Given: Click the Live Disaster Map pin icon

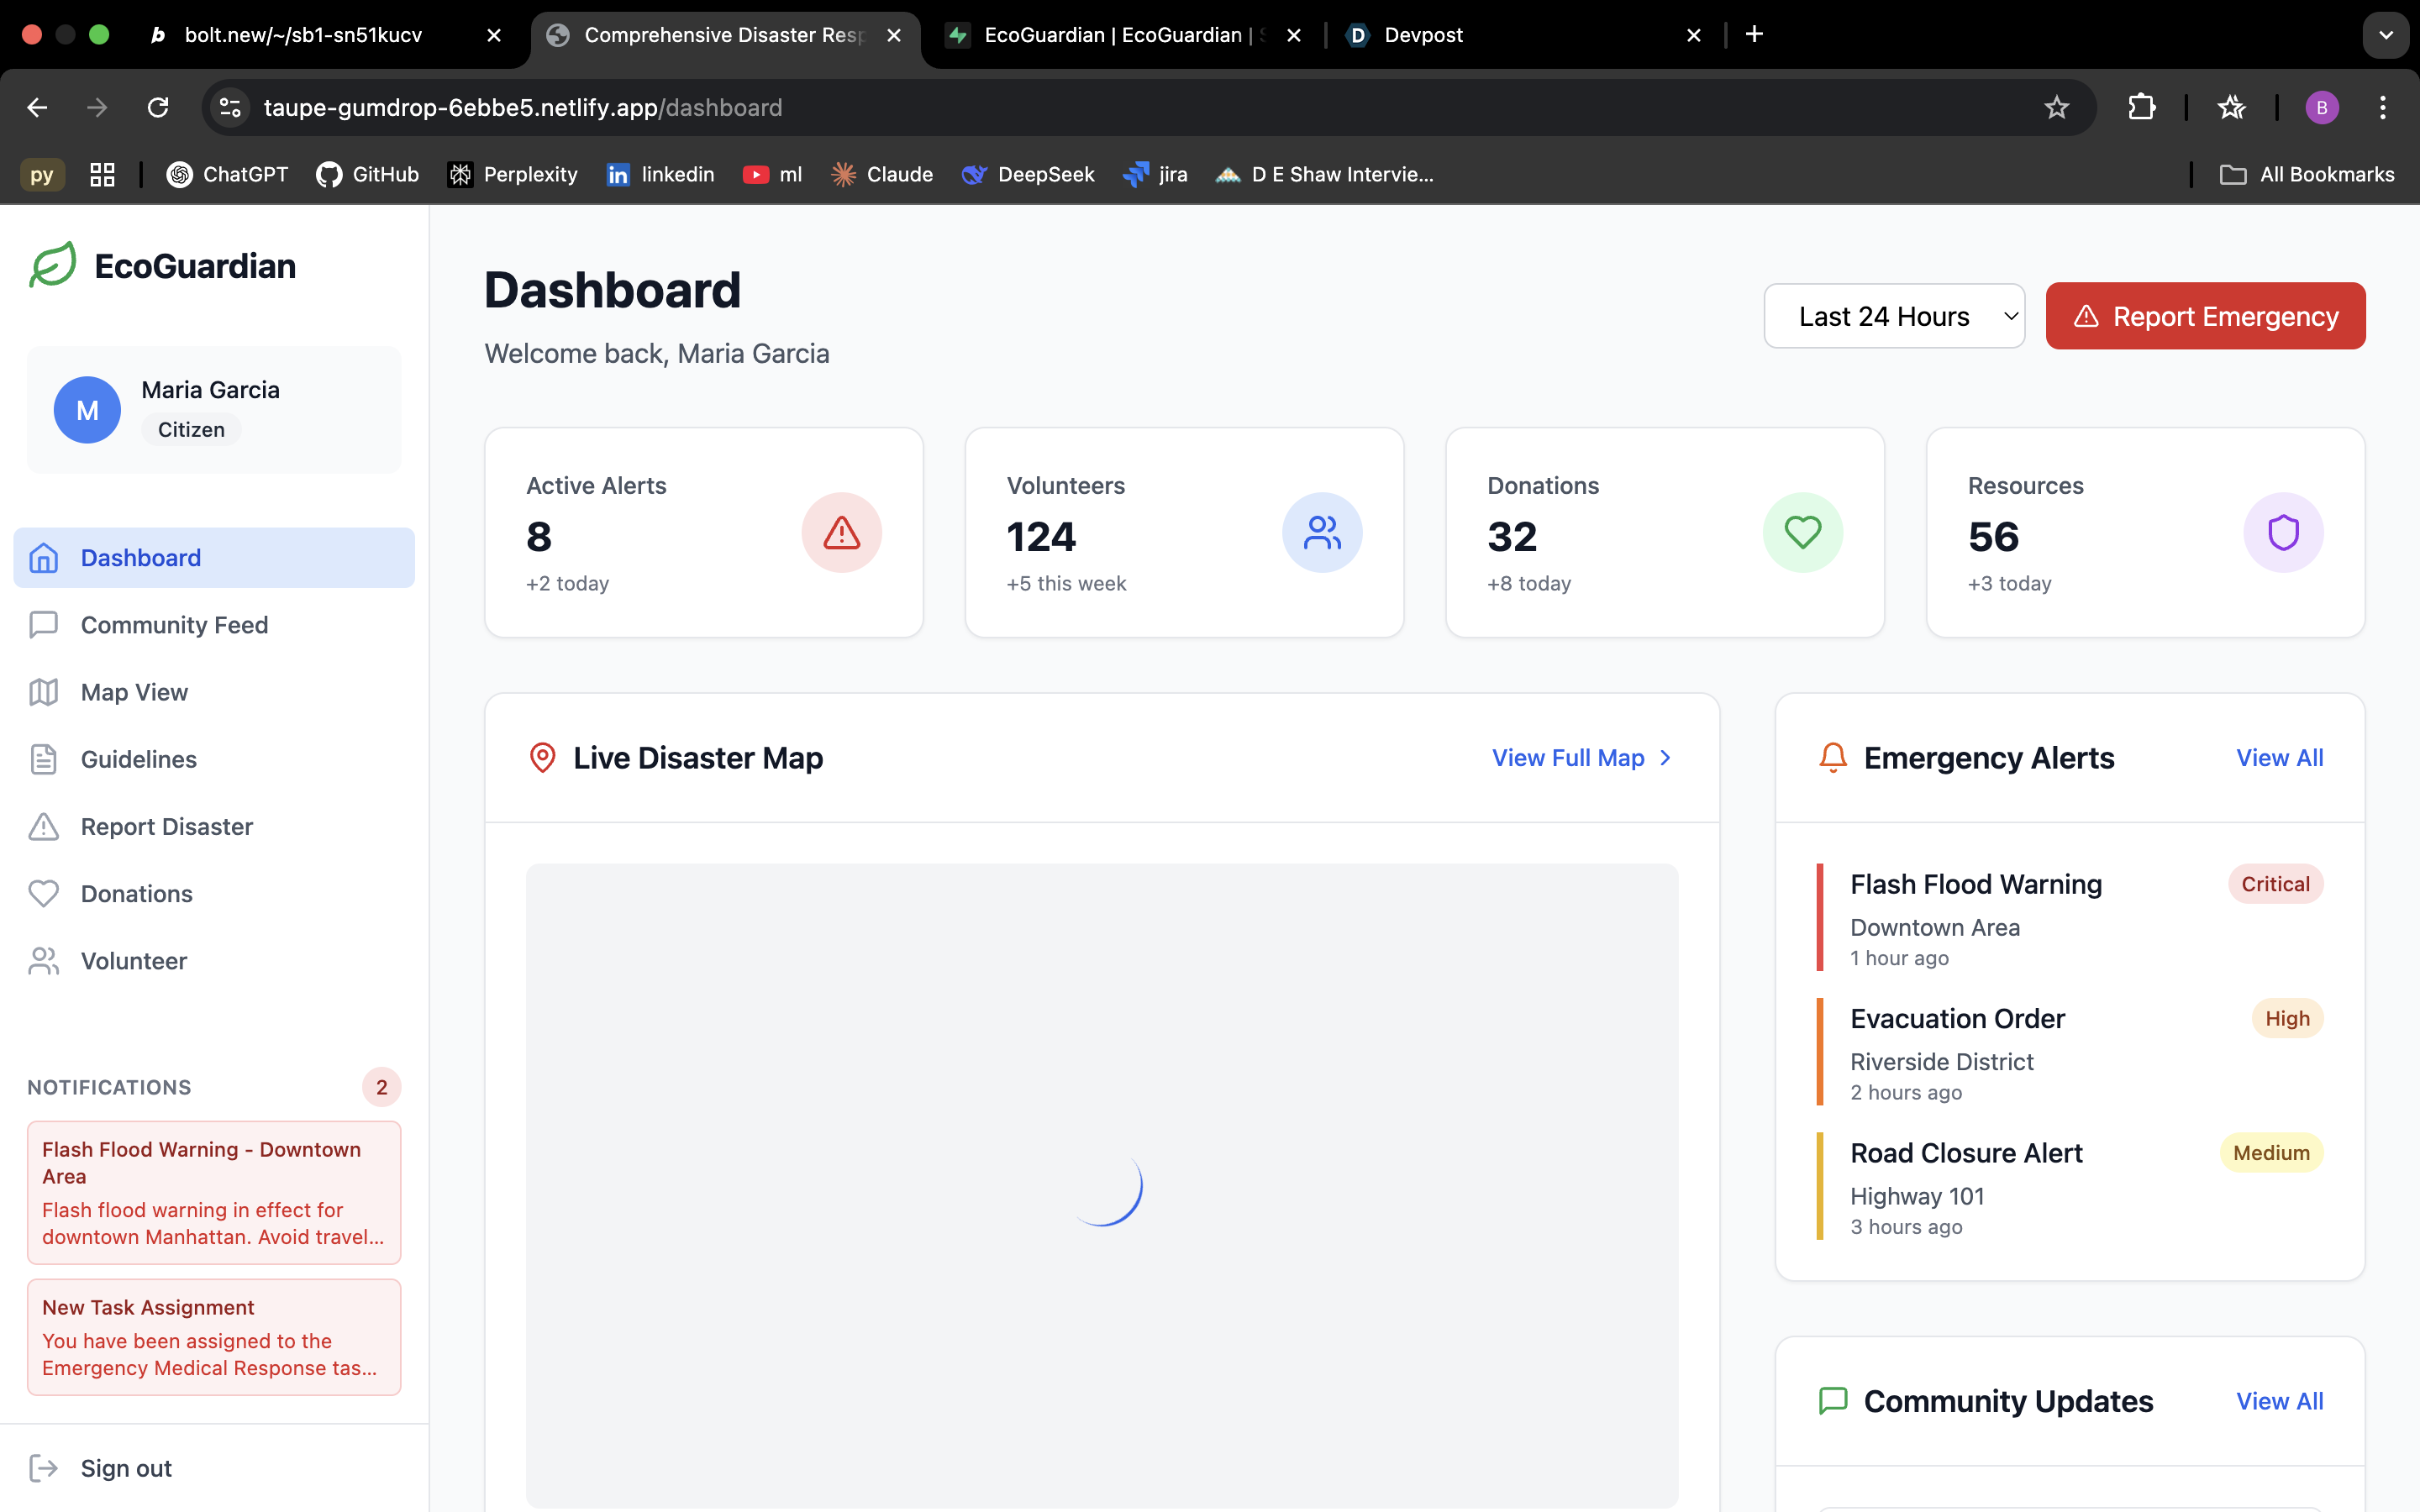Looking at the screenshot, I should 542,758.
